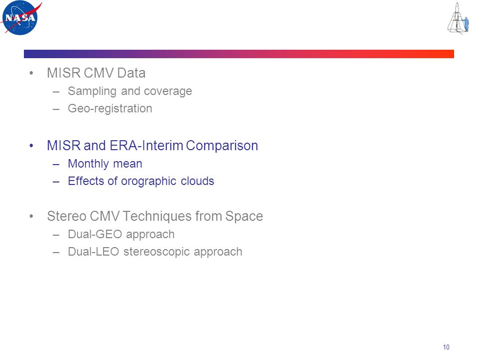Click the bullet before Stereo CMV Techniques
478x358 pixels.
(x=31, y=217)
